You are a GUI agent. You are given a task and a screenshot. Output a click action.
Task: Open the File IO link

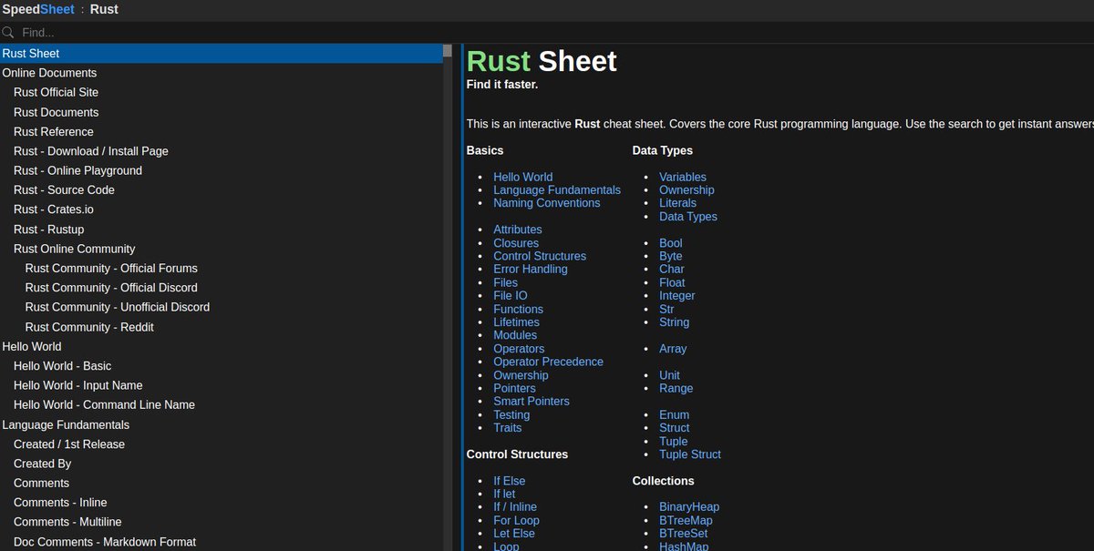[x=511, y=296]
